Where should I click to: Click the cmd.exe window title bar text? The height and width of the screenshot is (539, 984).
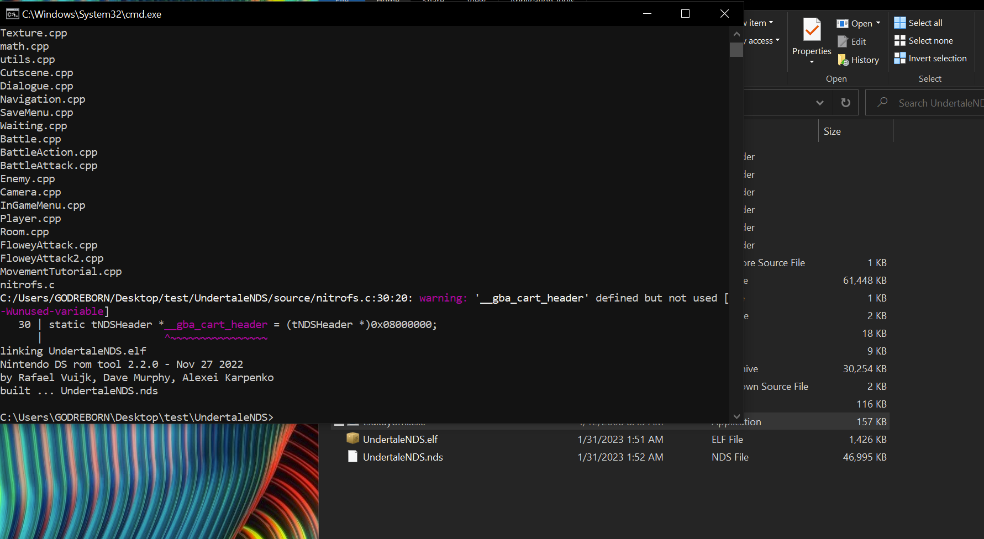(92, 14)
